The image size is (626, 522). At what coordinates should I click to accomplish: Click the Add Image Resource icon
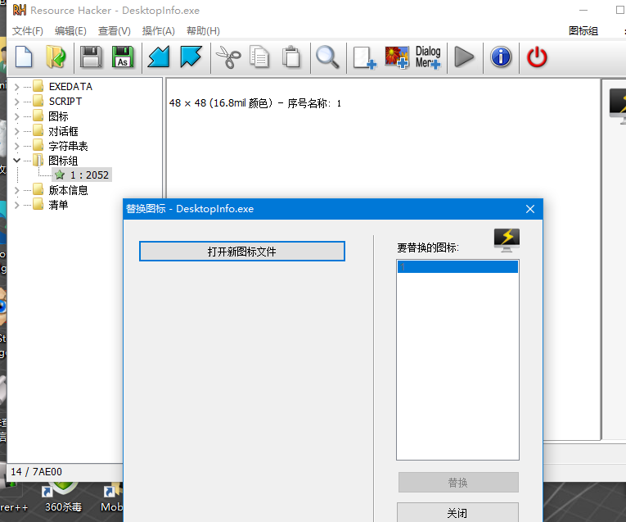click(397, 57)
